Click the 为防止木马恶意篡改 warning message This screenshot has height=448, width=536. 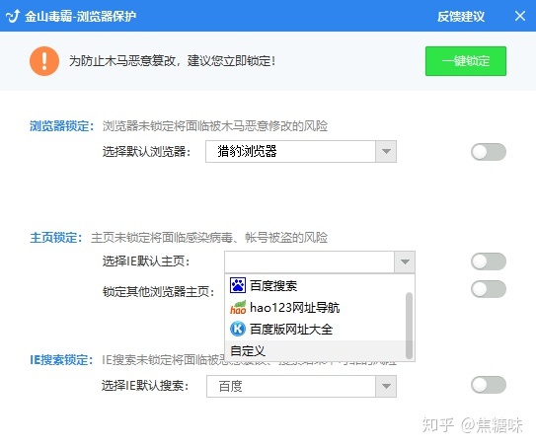(173, 61)
